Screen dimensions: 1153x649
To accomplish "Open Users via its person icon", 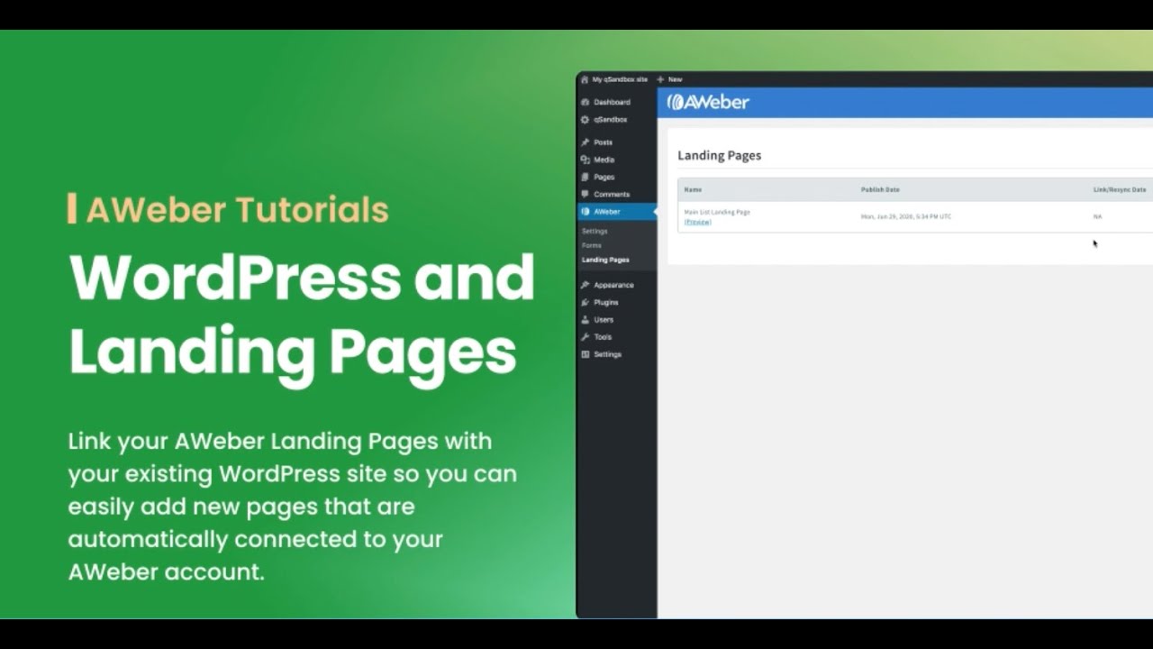I will coord(586,319).
